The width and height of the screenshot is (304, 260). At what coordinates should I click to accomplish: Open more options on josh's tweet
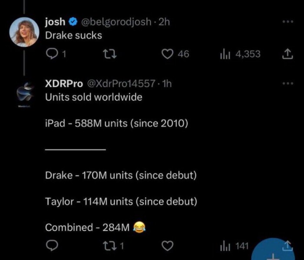[x=287, y=22]
